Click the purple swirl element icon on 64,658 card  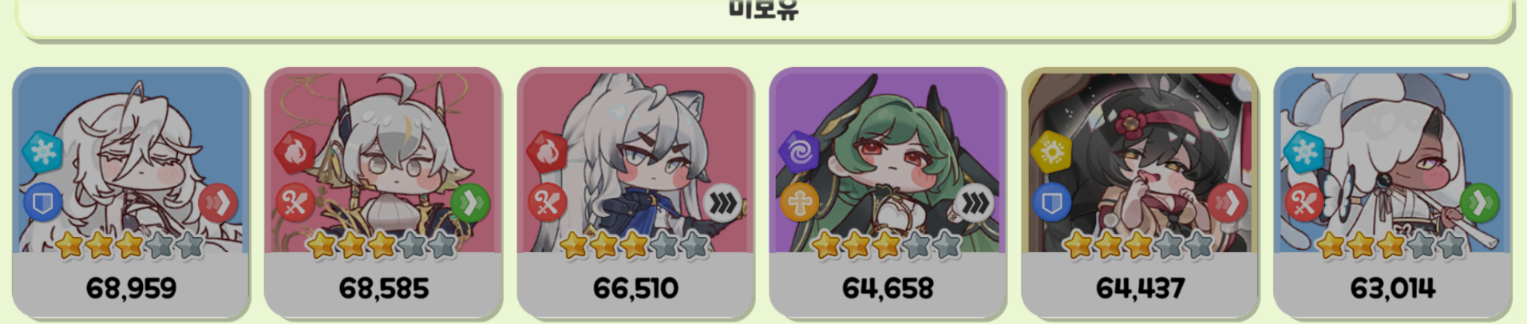point(799,151)
